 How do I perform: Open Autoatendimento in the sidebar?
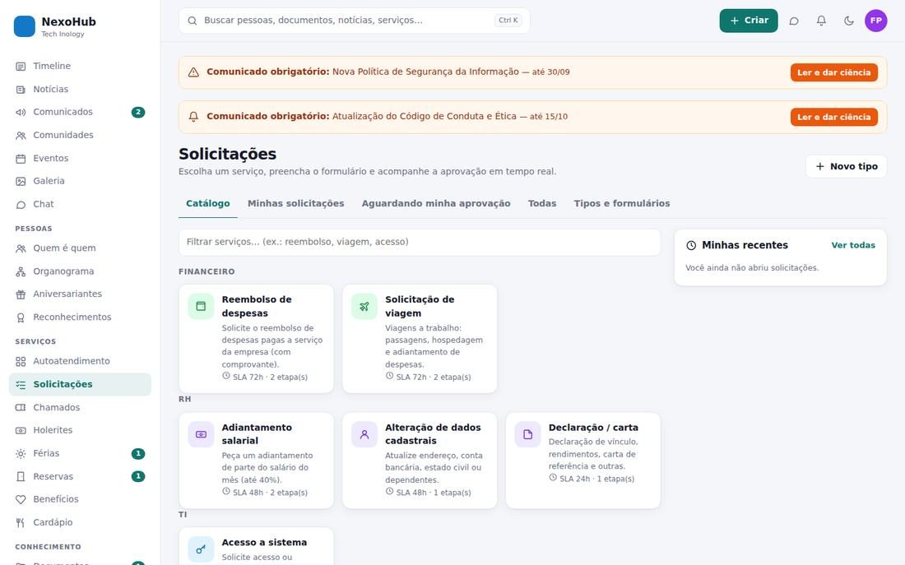[80, 361]
